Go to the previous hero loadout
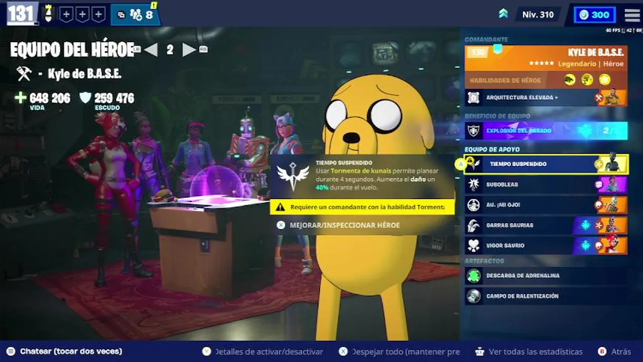This screenshot has height=362, width=643. [x=151, y=49]
